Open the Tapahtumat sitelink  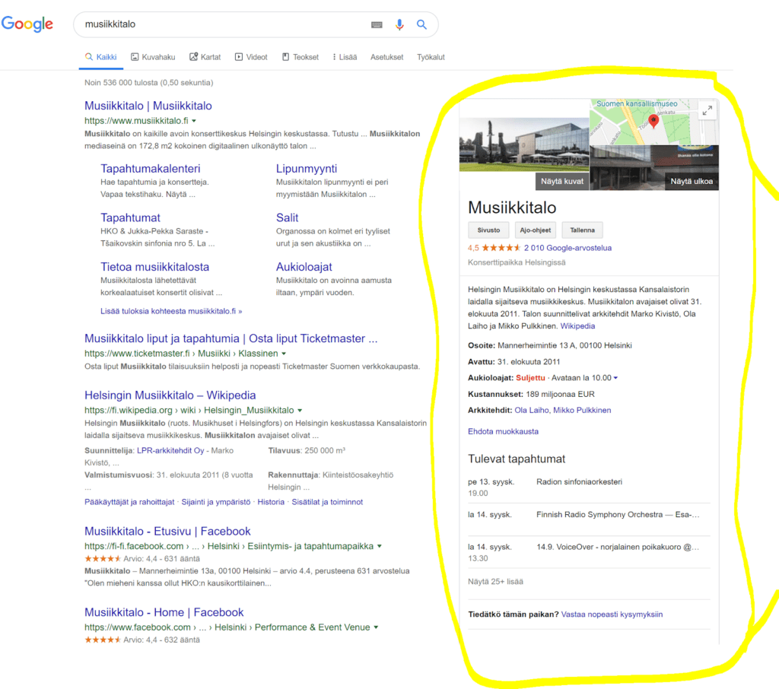coord(130,217)
